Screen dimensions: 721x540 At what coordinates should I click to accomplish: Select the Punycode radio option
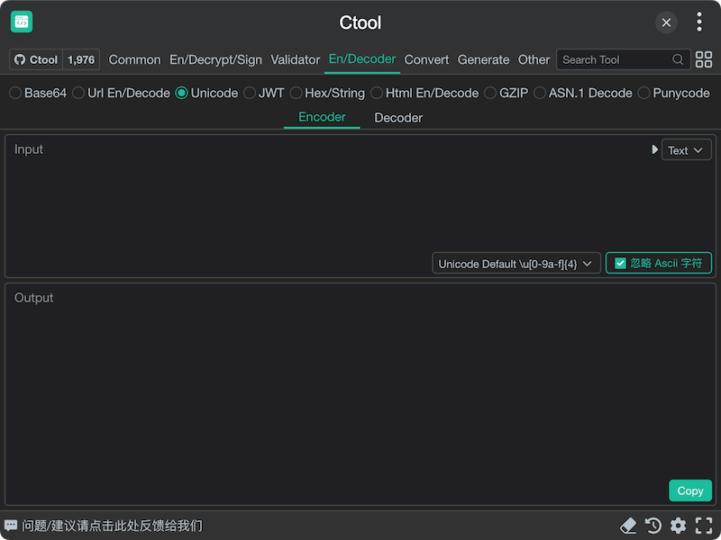coord(673,93)
